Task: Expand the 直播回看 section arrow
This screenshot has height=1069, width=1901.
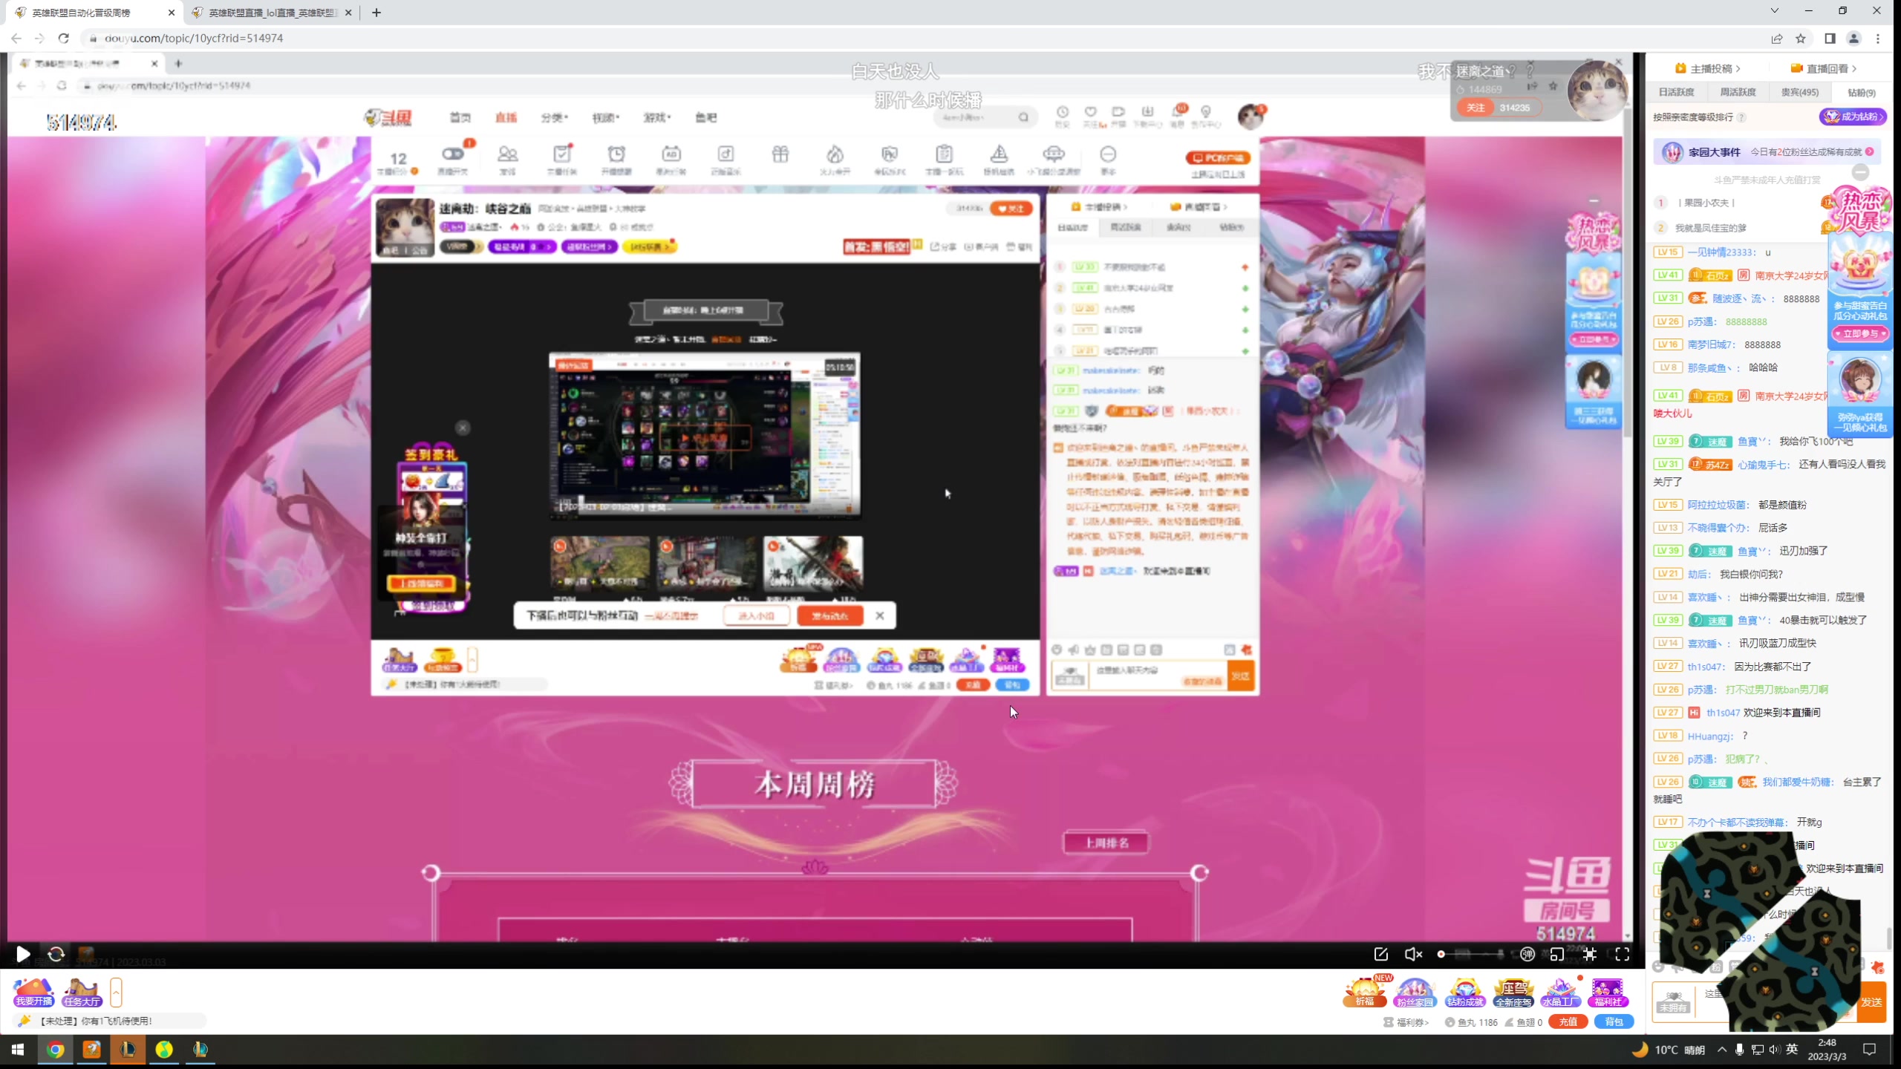Action: click(1854, 68)
